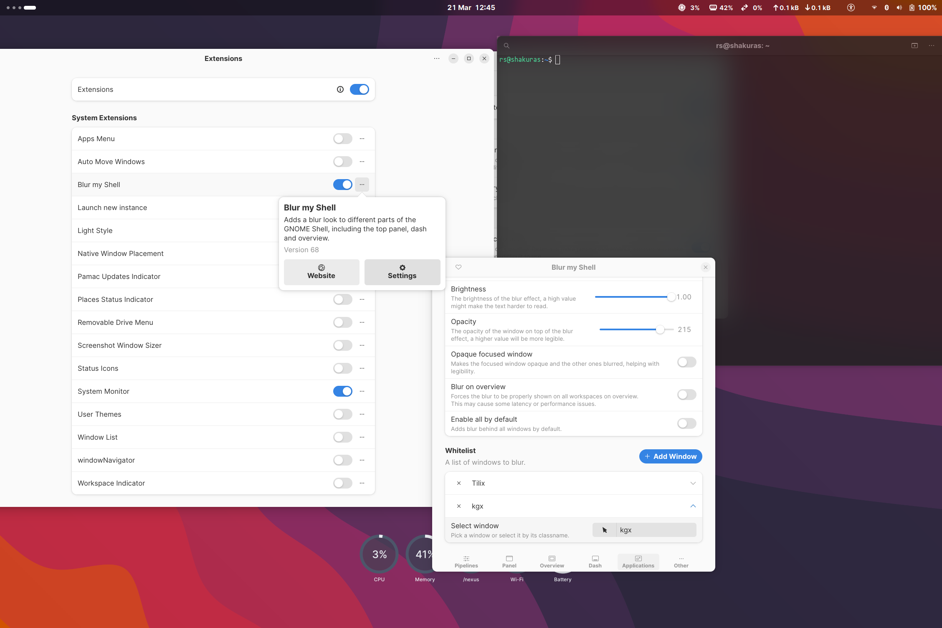Enable the Apps Menu extension
The width and height of the screenshot is (942, 628).
click(x=343, y=139)
